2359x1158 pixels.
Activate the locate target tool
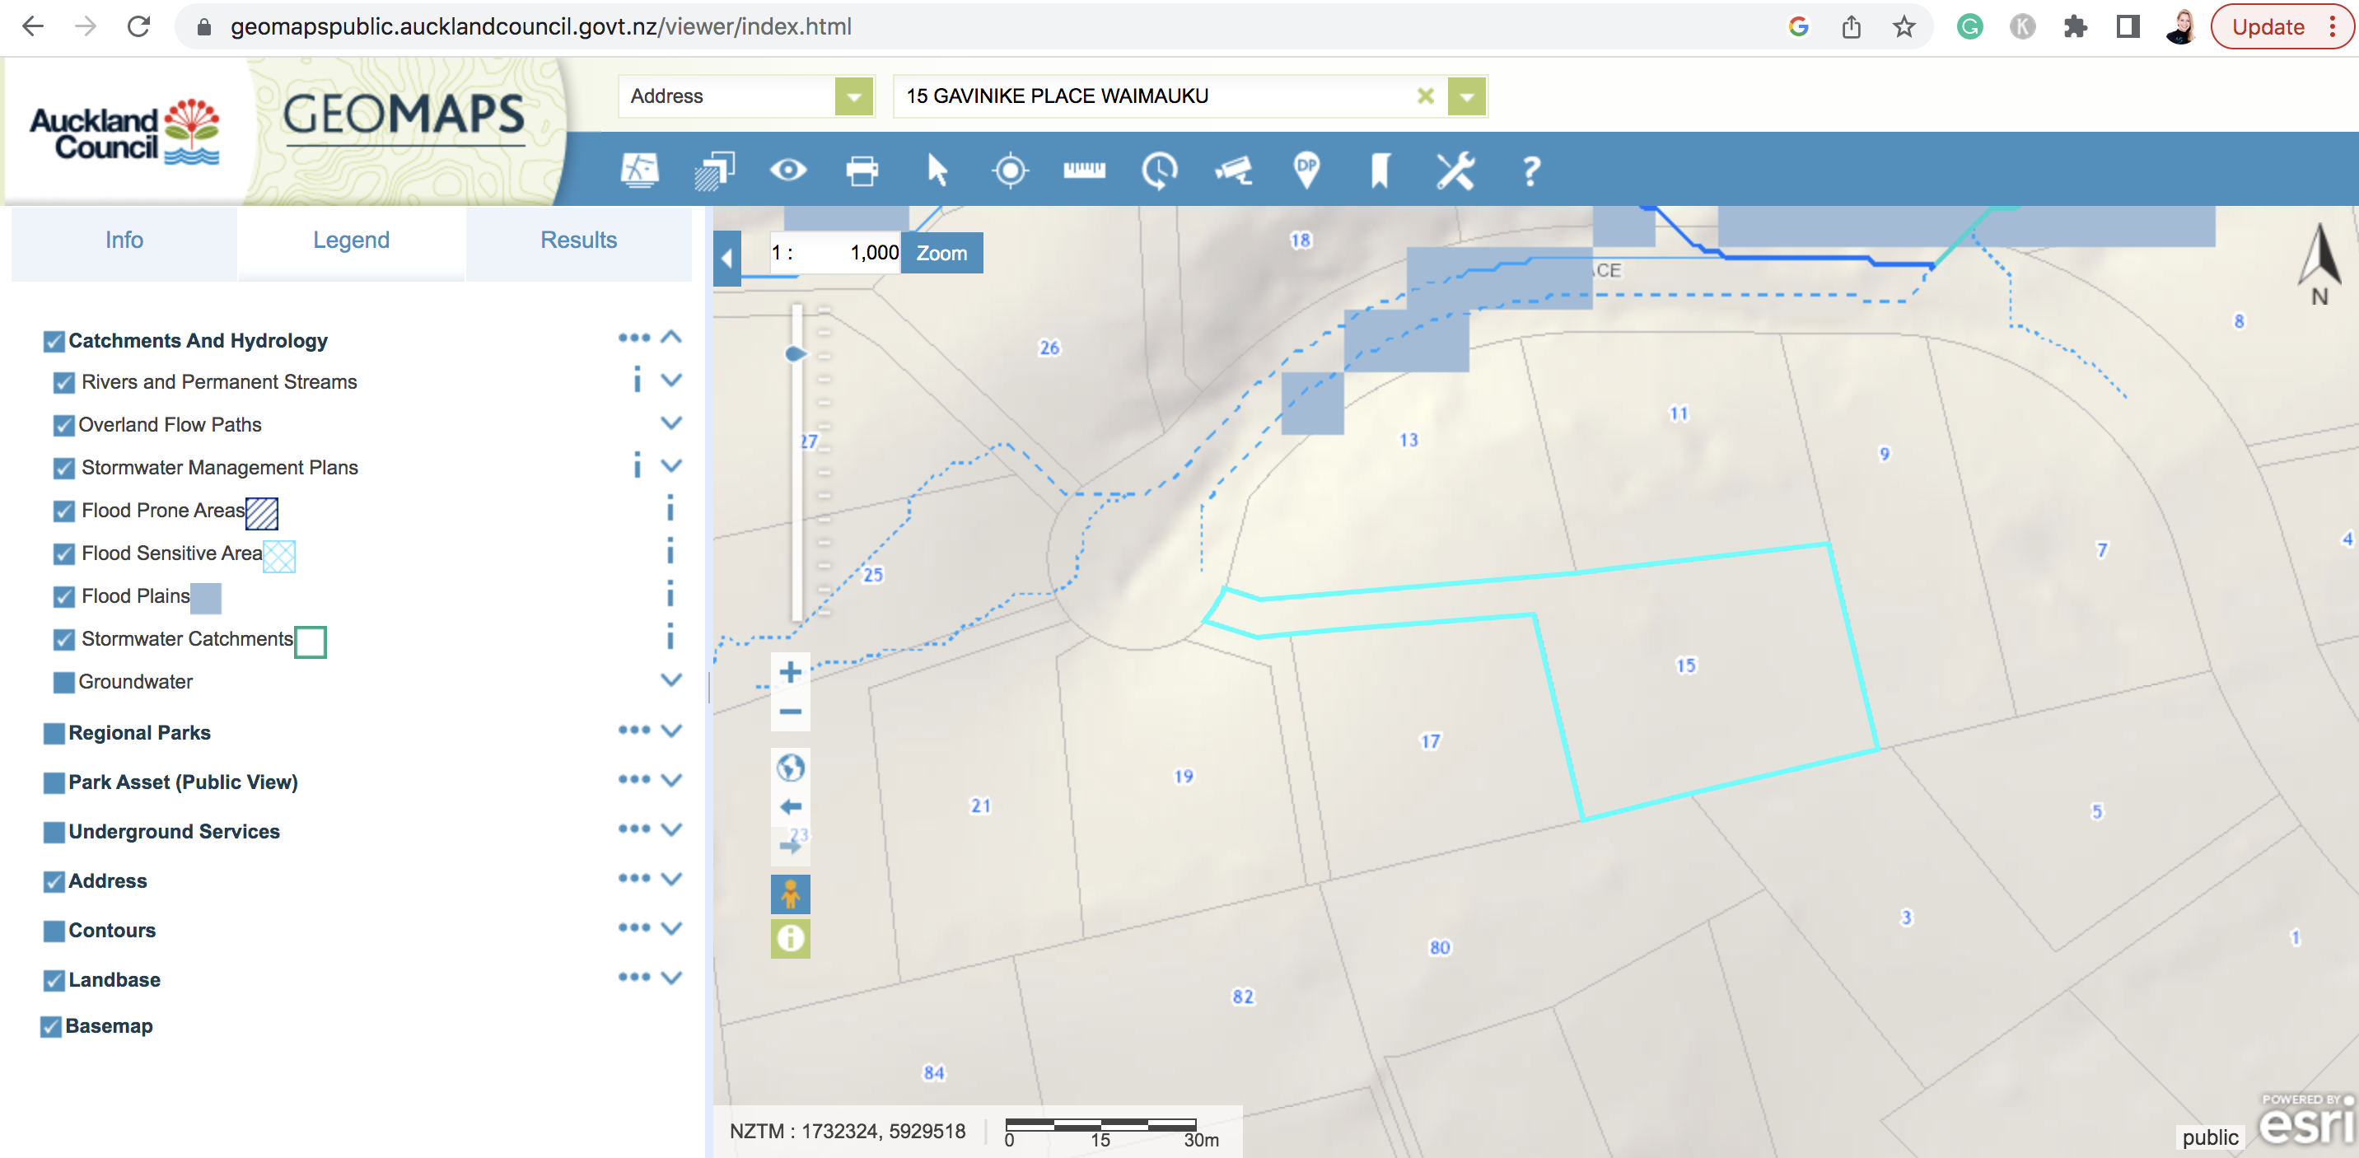point(1010,170)
